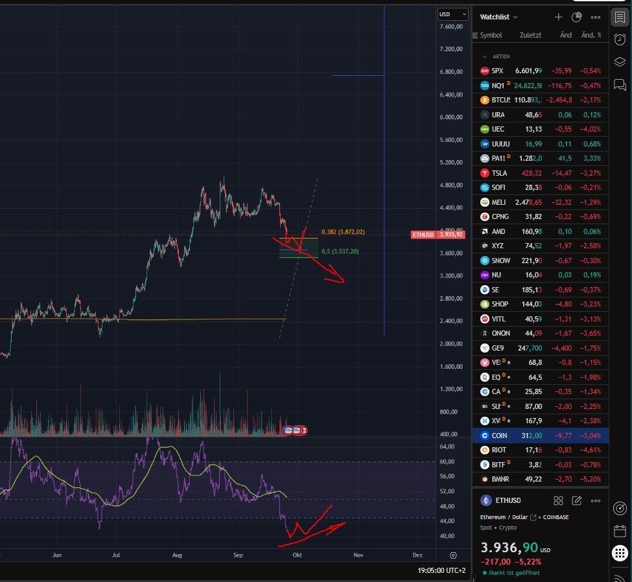Click the chart settings gear icon
Image resolution: width=632 pixels, height=582 pixels.
(453, 555)
